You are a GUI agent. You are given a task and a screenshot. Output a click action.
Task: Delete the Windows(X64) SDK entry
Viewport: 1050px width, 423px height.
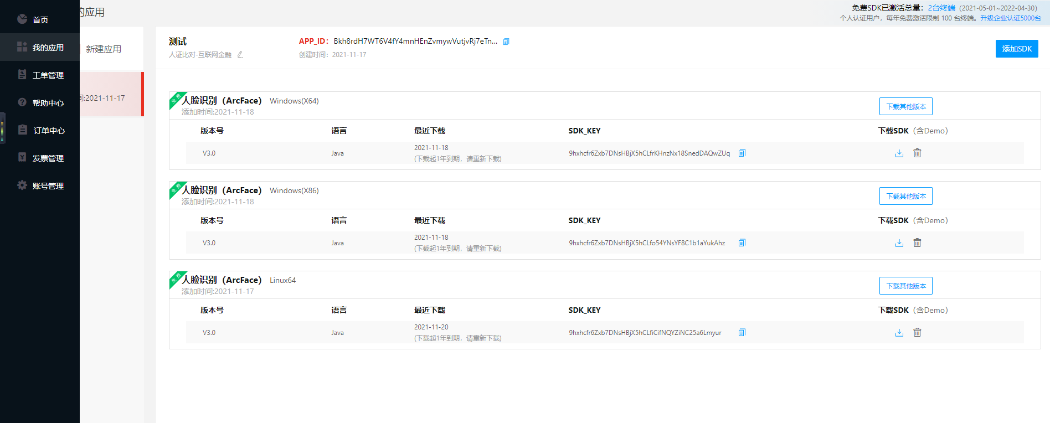tap(917, 153)
